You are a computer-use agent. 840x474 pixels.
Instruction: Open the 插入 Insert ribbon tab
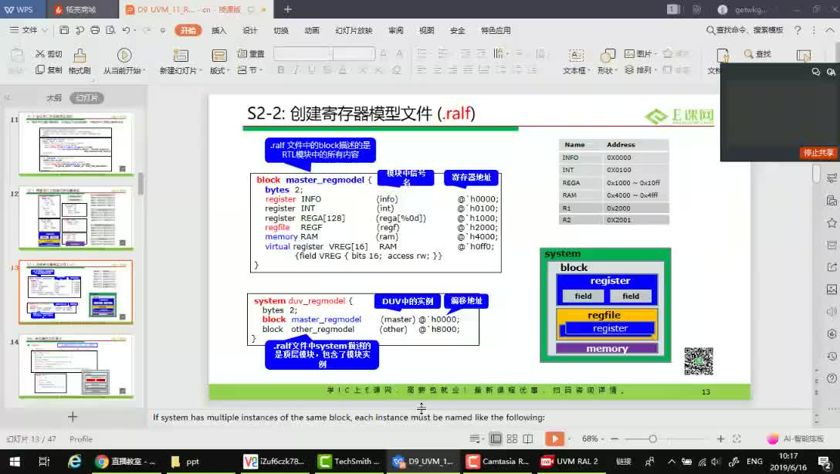click(218, 31)
